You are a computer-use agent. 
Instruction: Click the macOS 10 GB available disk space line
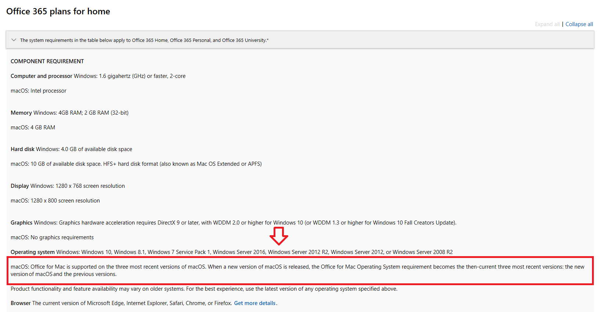[x=136, y=164]
